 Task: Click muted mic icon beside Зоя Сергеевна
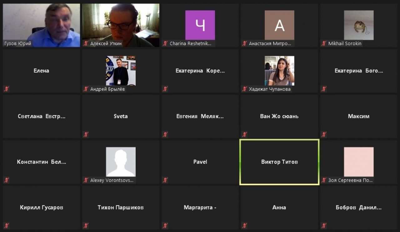point(324,180)
